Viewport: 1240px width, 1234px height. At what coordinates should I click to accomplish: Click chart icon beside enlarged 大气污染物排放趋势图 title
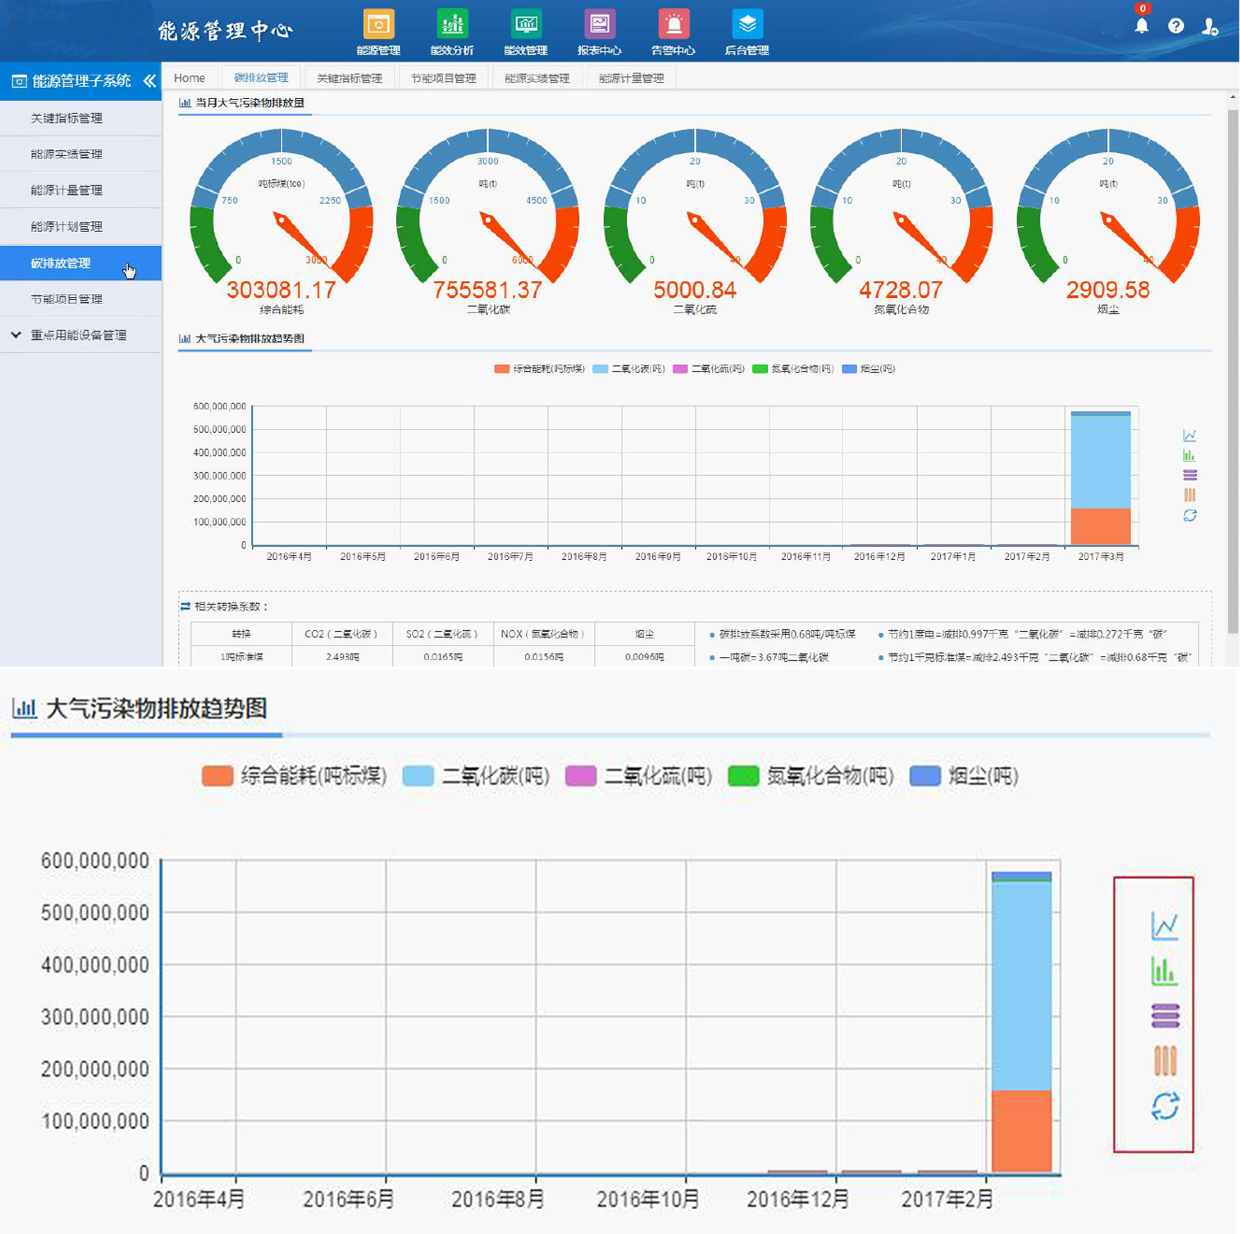pos(24,708)
